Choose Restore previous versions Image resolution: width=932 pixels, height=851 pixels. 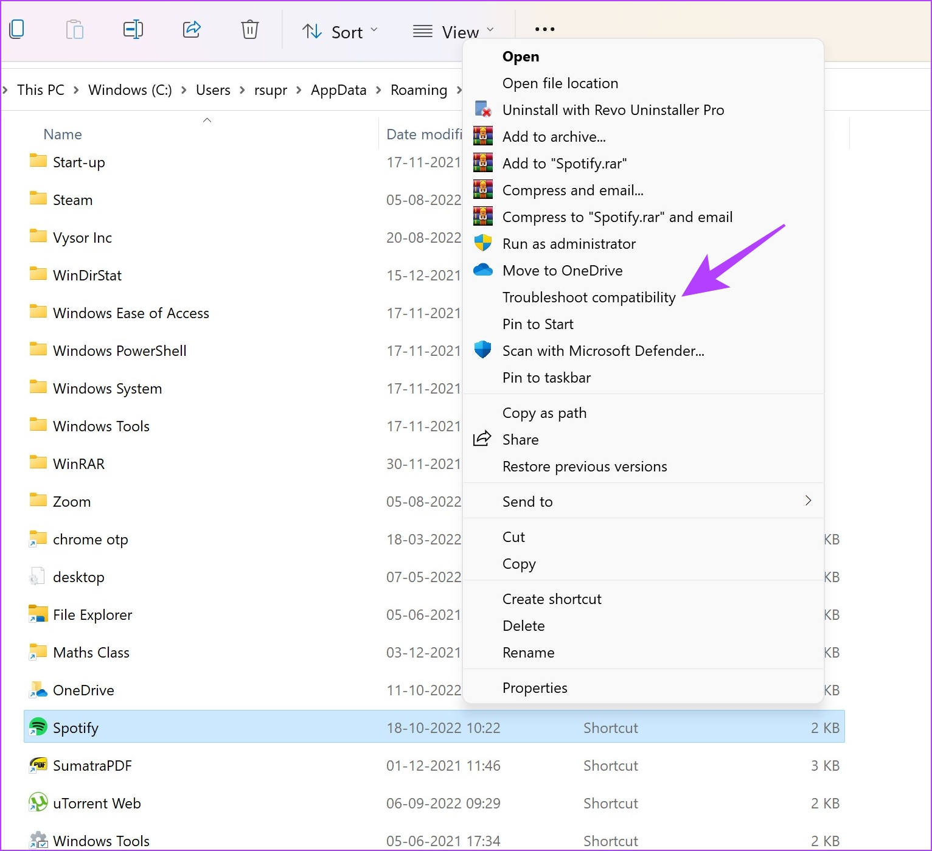tap(643, 467)
